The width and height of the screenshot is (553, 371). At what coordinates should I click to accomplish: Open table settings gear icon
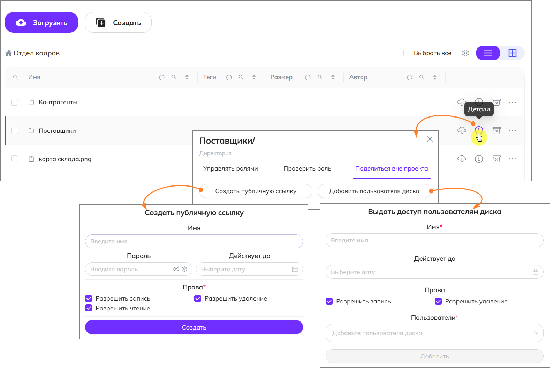[465, 53]
